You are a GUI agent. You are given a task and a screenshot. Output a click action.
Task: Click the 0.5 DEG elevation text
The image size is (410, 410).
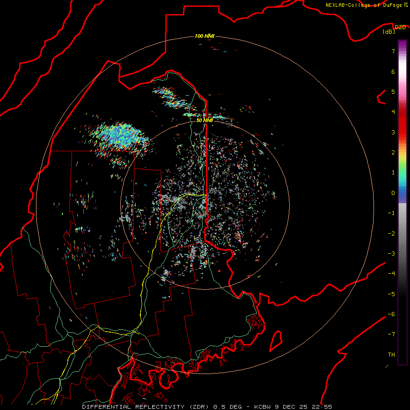(229, 407)
